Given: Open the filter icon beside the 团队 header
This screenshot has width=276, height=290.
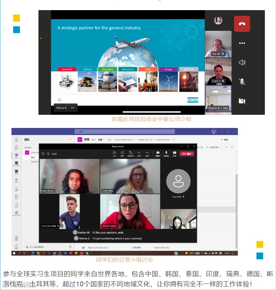Looking at the screenshot, I should coord(70,140).
